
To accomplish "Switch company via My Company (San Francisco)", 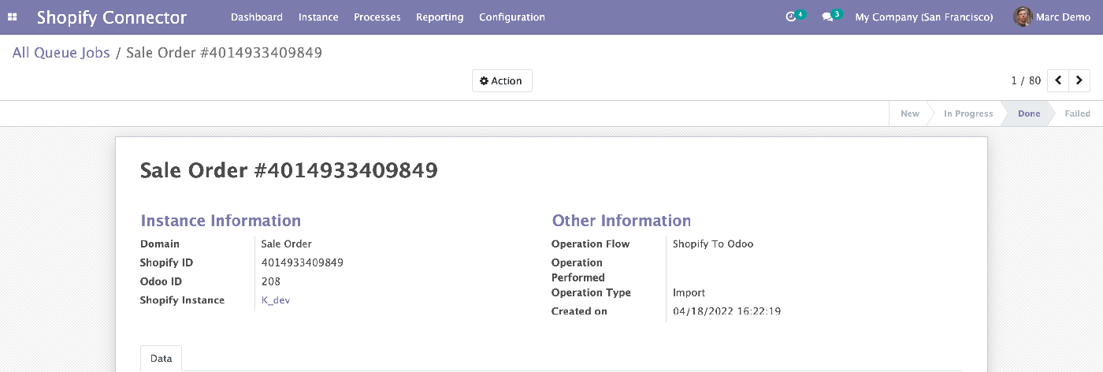I will coord(924,17).
